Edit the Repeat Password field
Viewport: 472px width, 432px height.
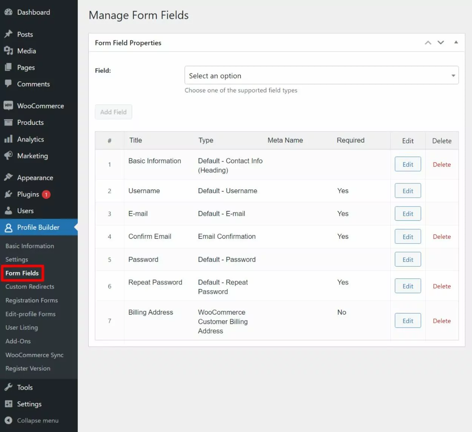(x=408, y=286)
